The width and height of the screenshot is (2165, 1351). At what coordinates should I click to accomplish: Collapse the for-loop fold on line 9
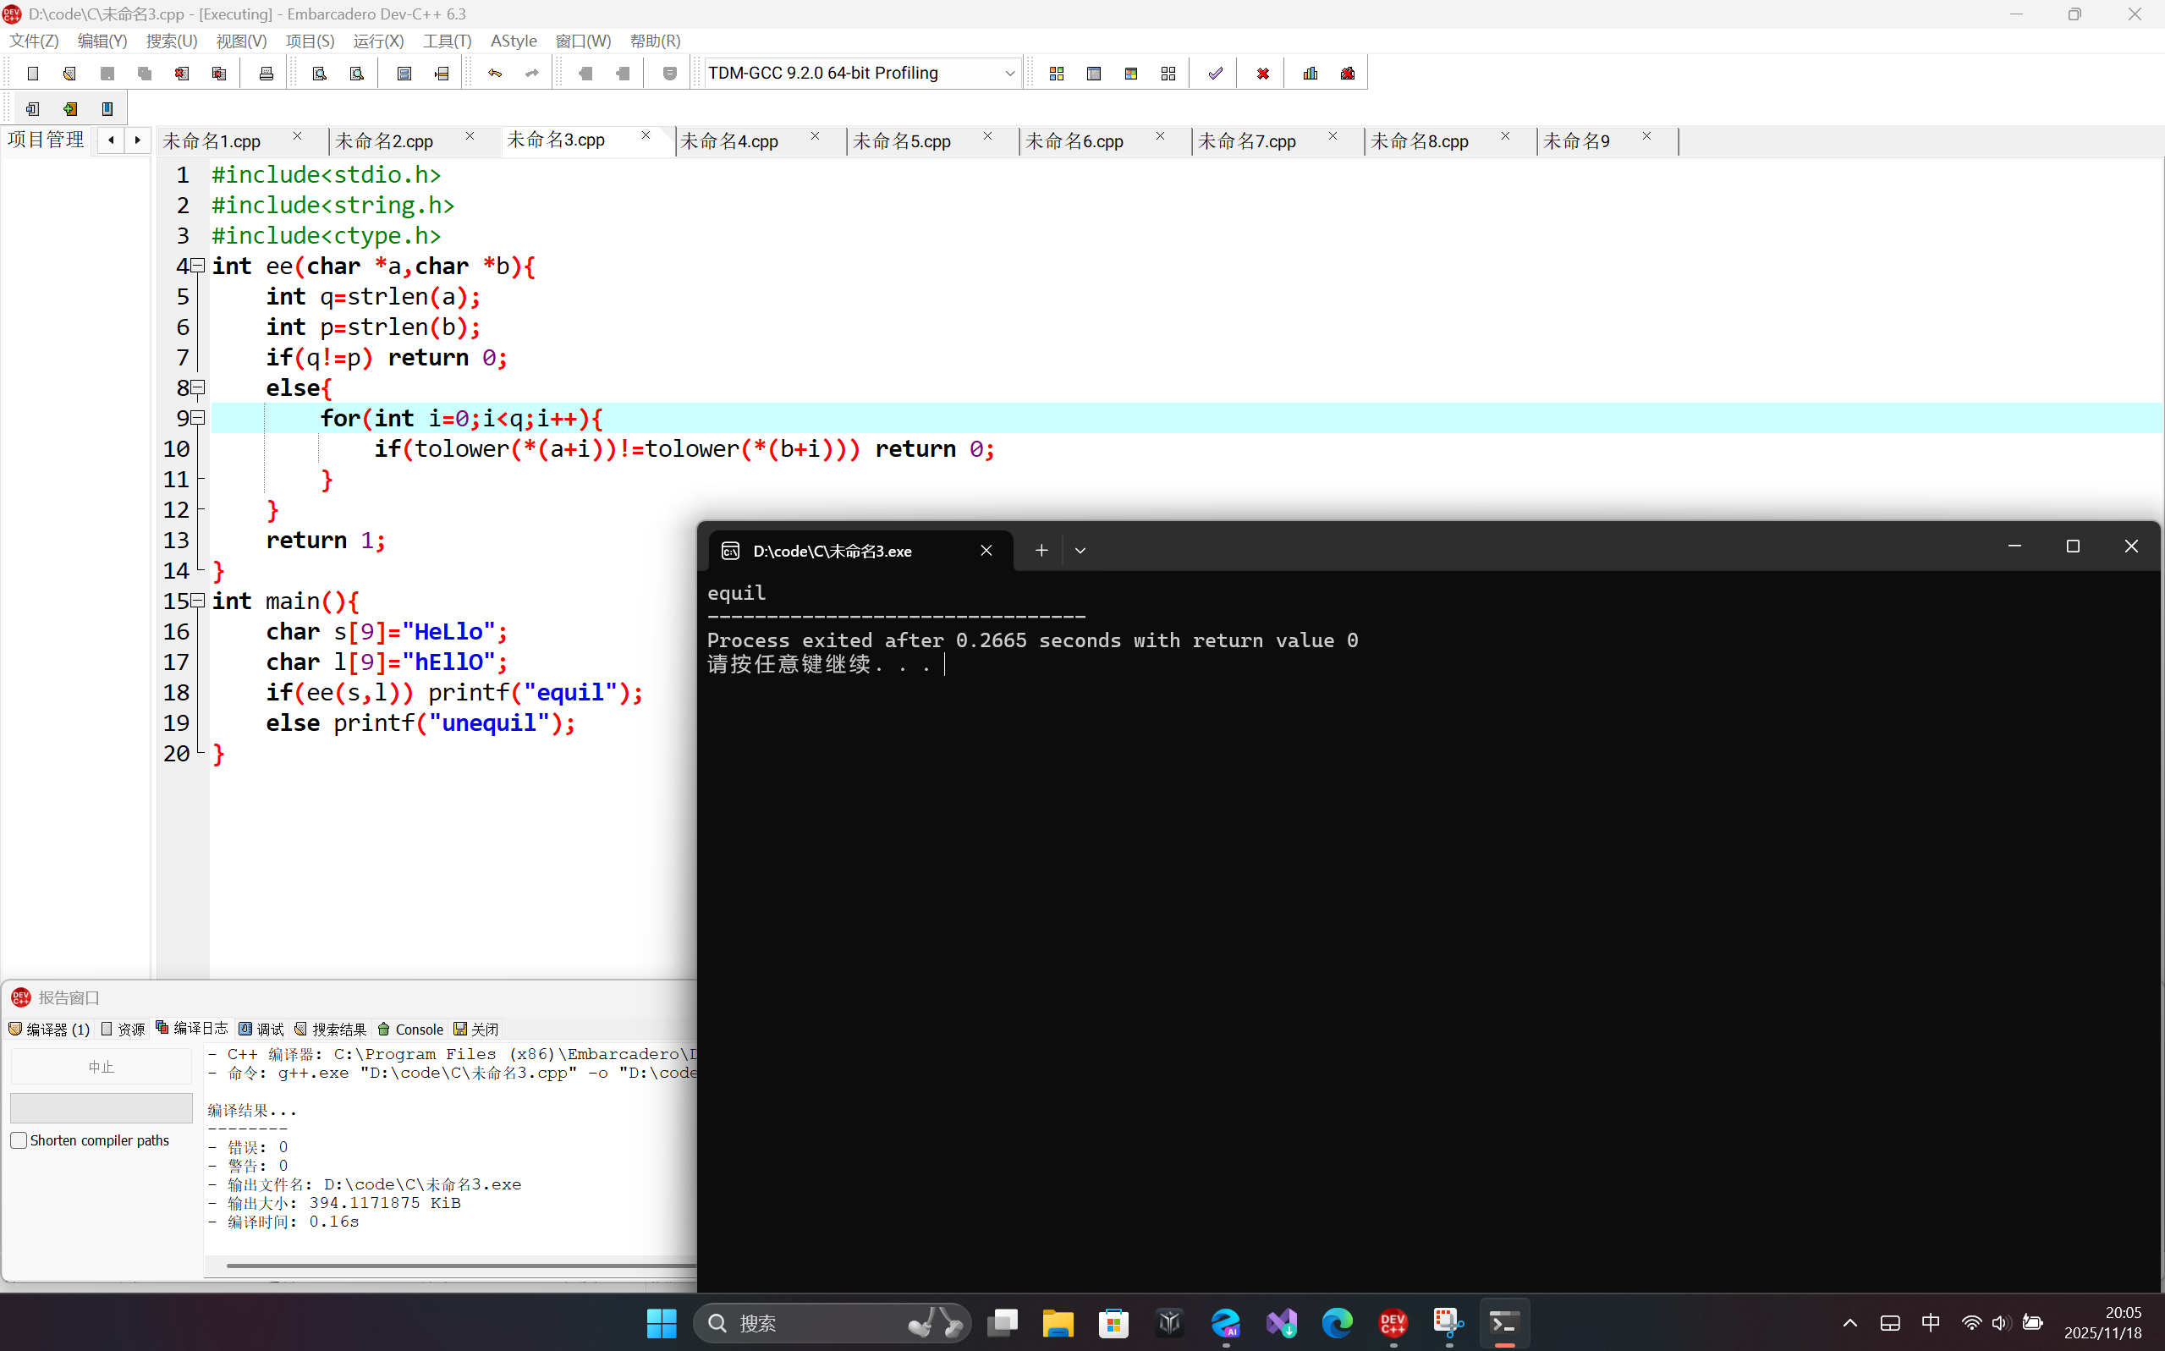198,417
